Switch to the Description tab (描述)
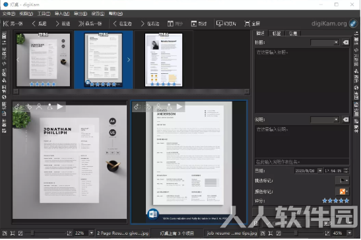This screenshot has width=361, height=240. point(261,33)
